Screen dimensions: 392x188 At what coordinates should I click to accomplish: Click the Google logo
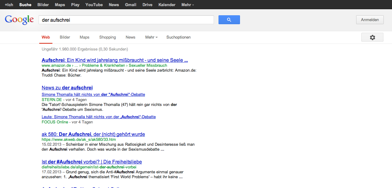(x=19, y=20)
